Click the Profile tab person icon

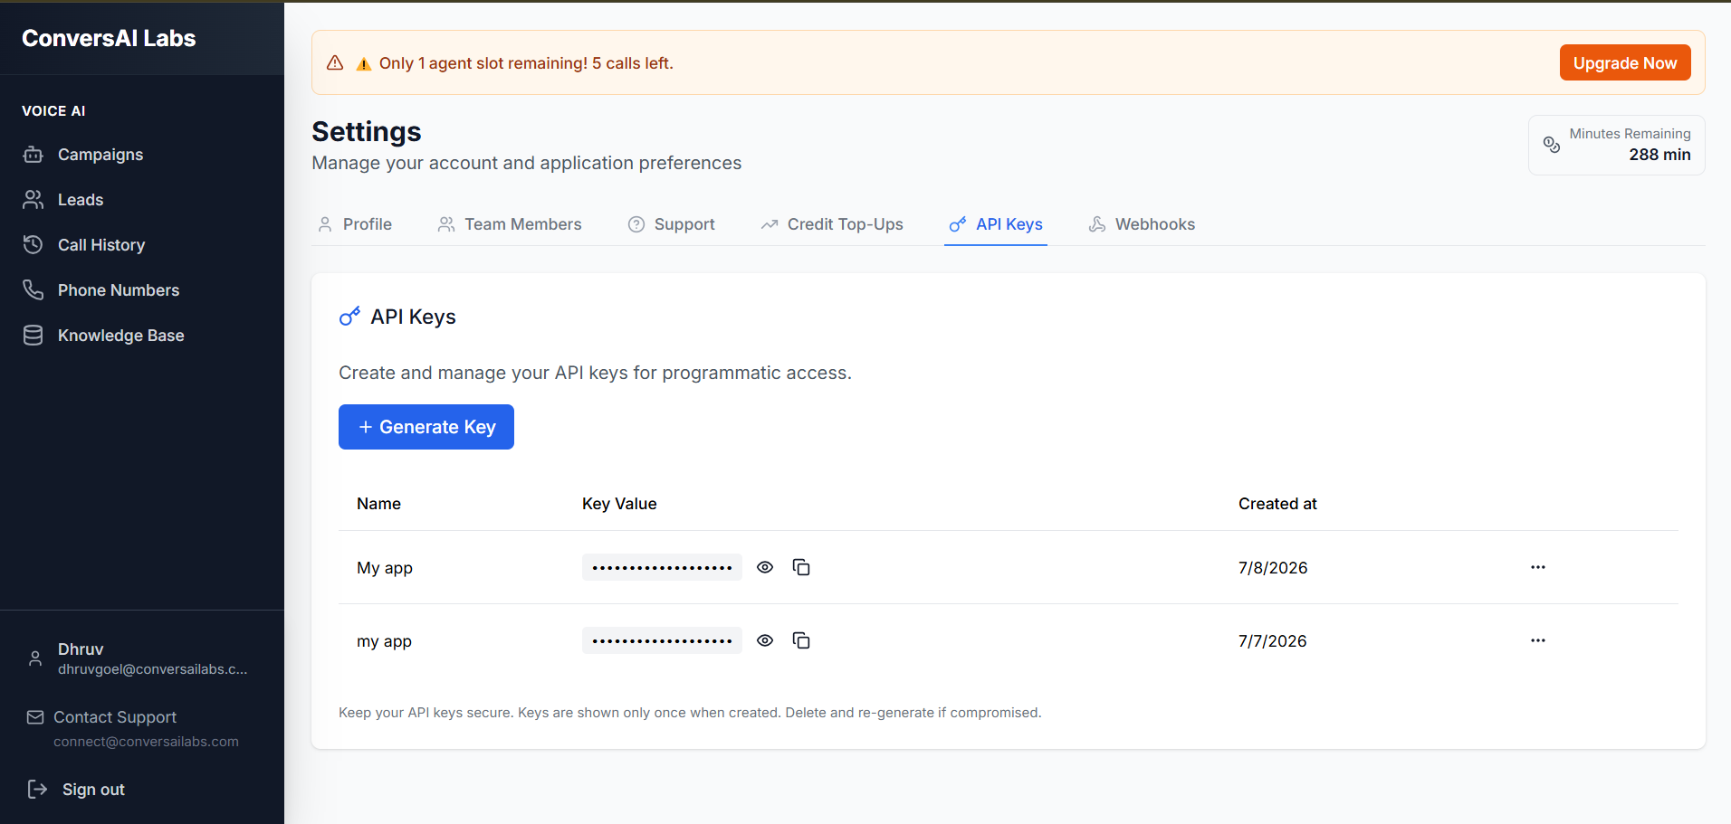click(x=325, y=224)
